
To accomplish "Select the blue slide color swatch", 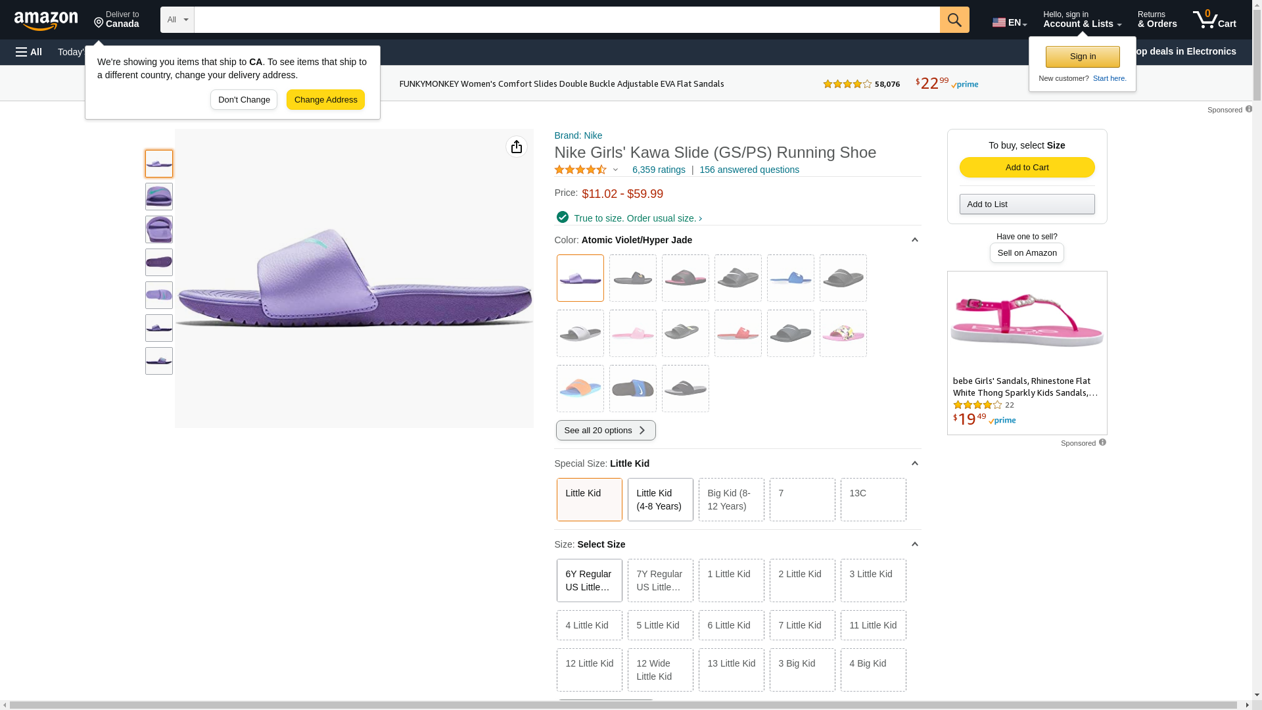I will tap(790, 278).
